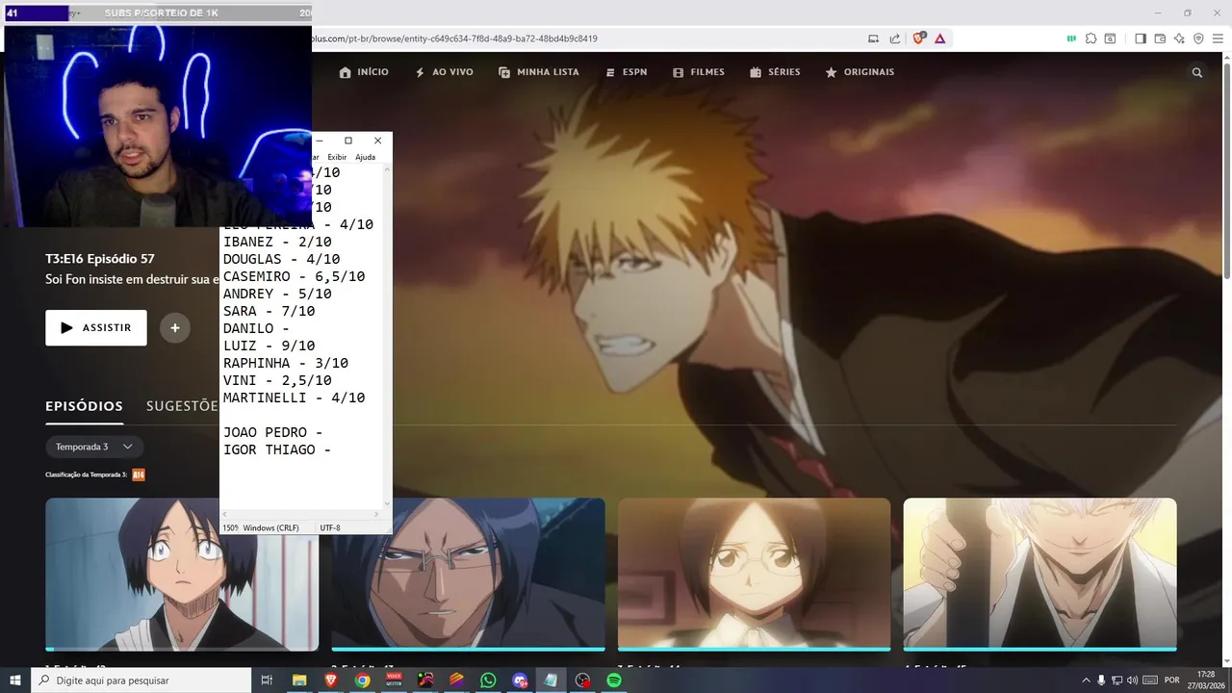Open the Séries section
The height and width of the screenshot is (693, 1232).
[775, 72]
